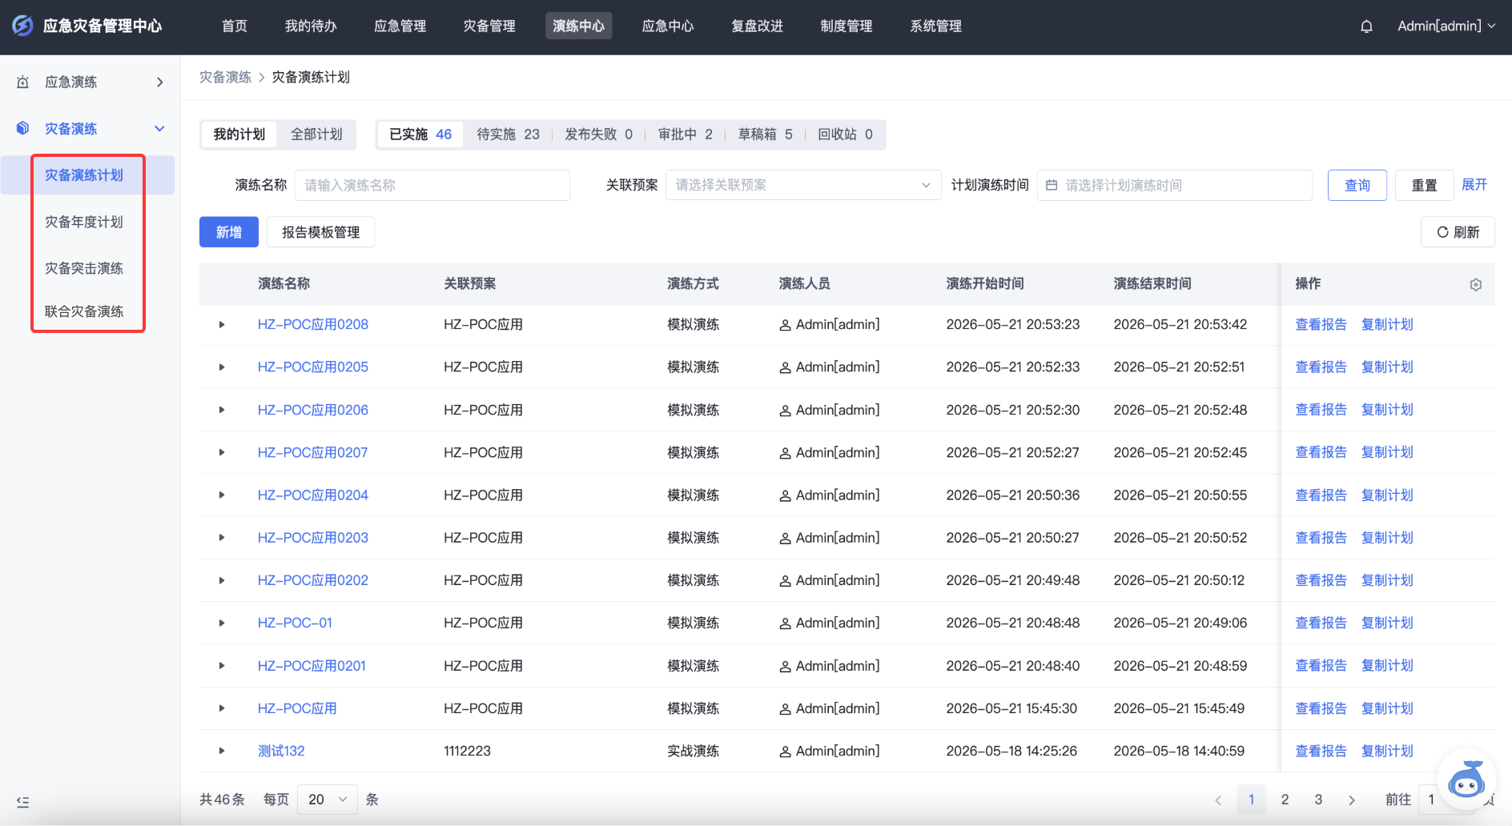1512x826 pixels.
Task: Expand the HZ-POC应用0208 row
Action: point(222,324)
